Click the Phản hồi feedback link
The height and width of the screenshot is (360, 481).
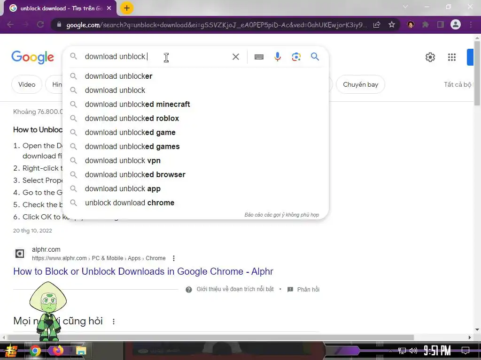[x=308, y=290]
